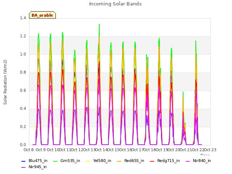Toggle the Grn535_in legend entry

(67, 161)
